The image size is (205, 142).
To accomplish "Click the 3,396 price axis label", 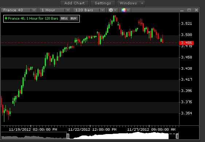I will point(186,91).
